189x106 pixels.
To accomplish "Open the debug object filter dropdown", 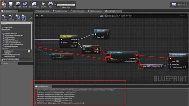I will (66, 5).
